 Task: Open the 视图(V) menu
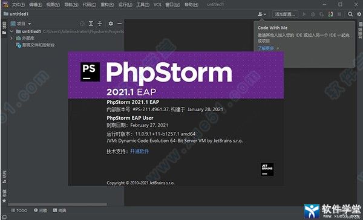click(53, 5)
